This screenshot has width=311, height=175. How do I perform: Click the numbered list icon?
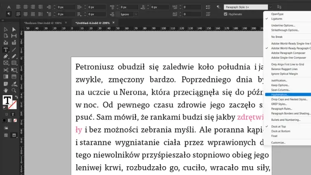coord(208,14)
